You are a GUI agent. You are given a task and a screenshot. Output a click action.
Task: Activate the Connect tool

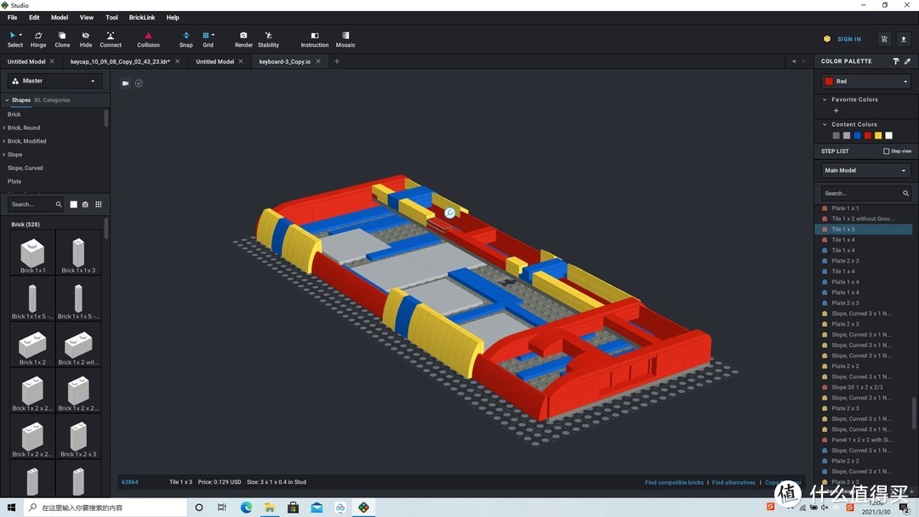(x=111, y=39)
